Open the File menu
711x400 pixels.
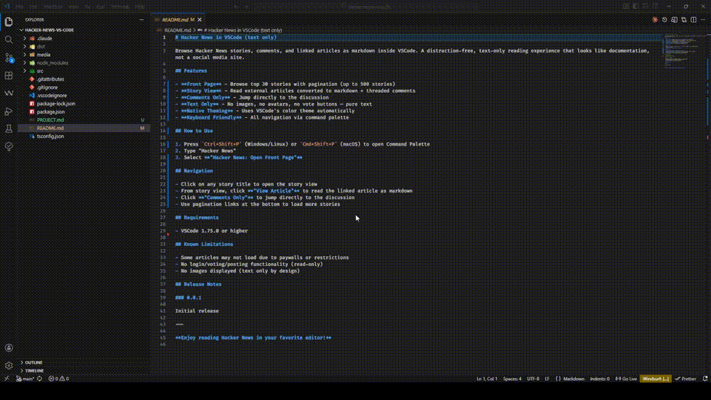point(19,7)
